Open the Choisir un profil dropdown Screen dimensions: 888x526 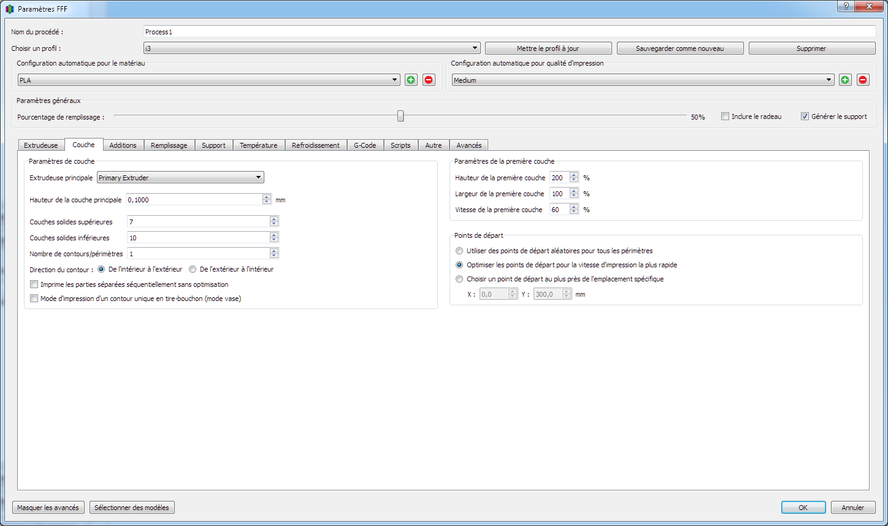coord(312,48)
